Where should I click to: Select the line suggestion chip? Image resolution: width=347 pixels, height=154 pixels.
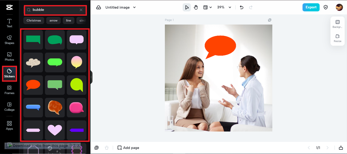(69, 21)
